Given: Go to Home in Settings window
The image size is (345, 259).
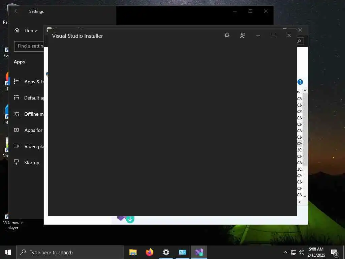Looking at the screenshot, I should pyautogui.click(x=26, y=30).
